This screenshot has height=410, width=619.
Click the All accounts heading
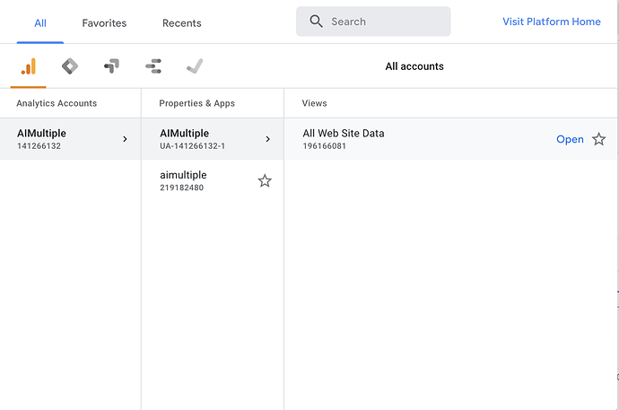(414, 66)
